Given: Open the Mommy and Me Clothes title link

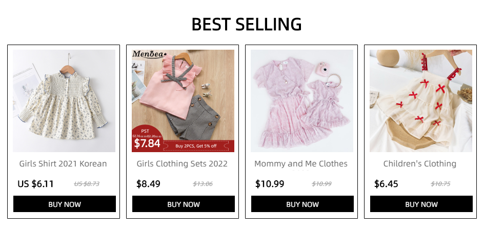Looking at the screenshot, I should [301, 164].
